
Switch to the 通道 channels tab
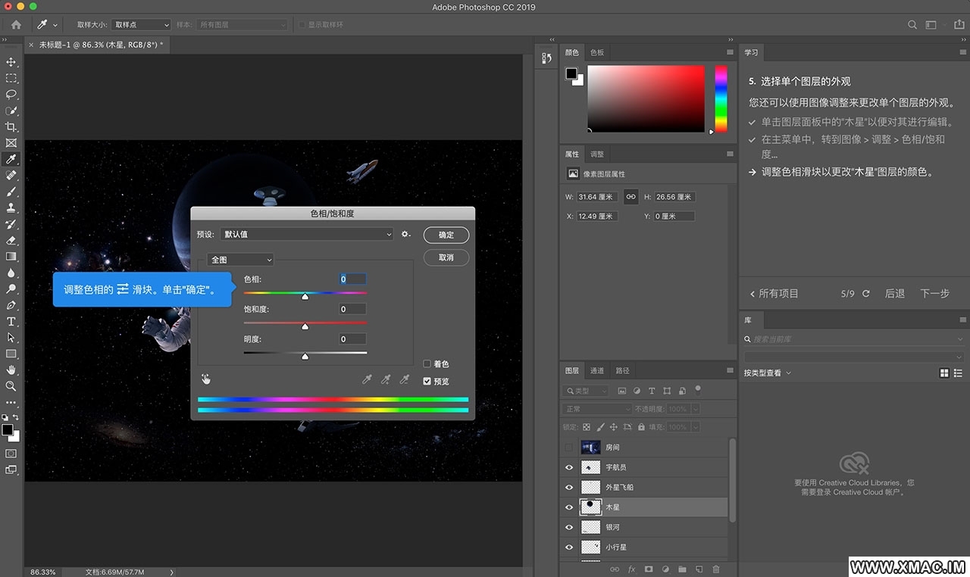tap(597, 371)
